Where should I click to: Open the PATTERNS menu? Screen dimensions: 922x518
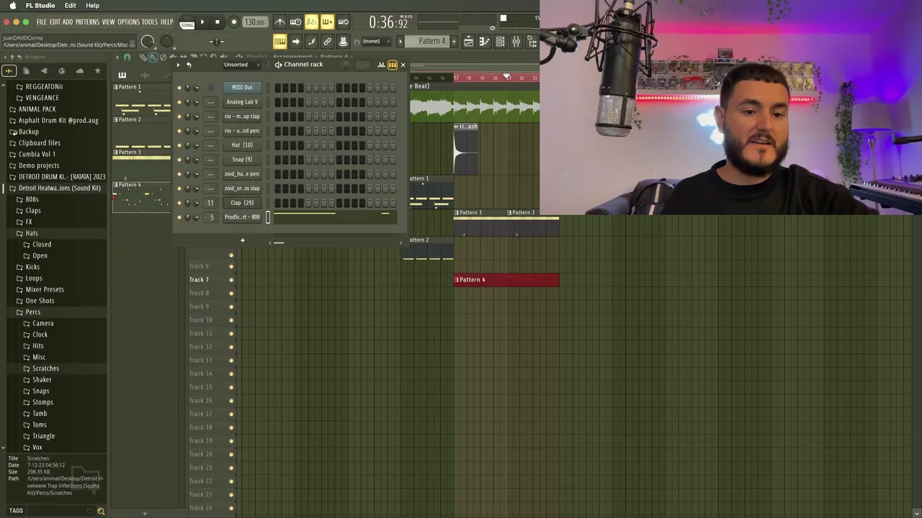click(87, 22)
